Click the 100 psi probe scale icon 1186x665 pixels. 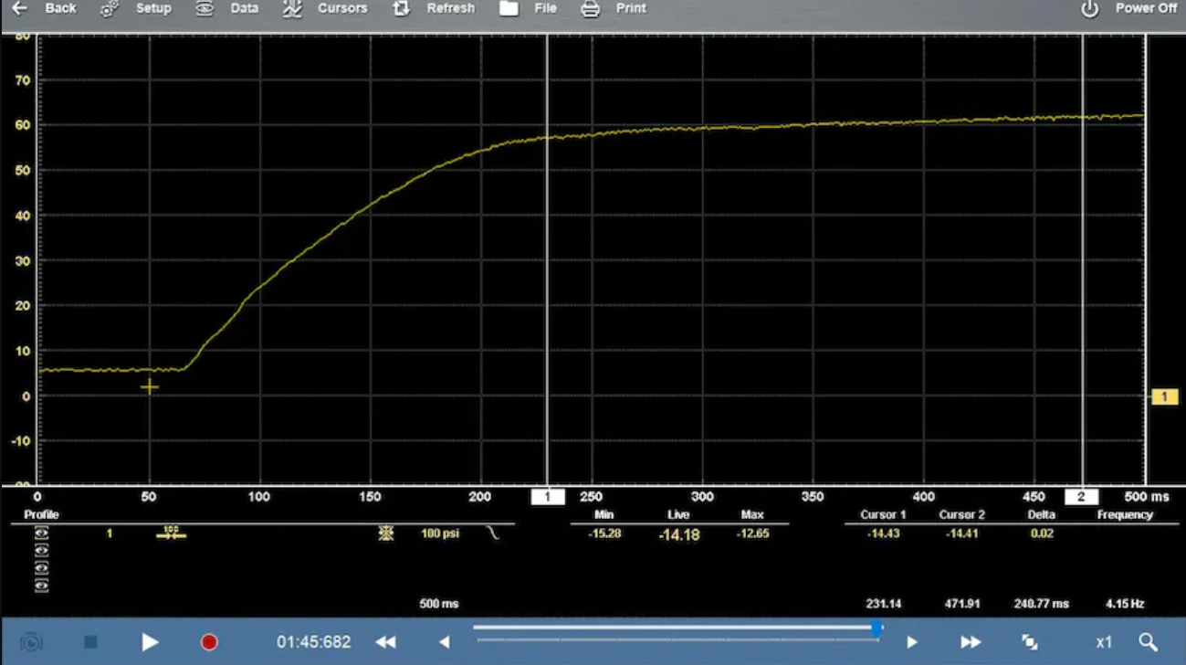(x=442, y=533)
